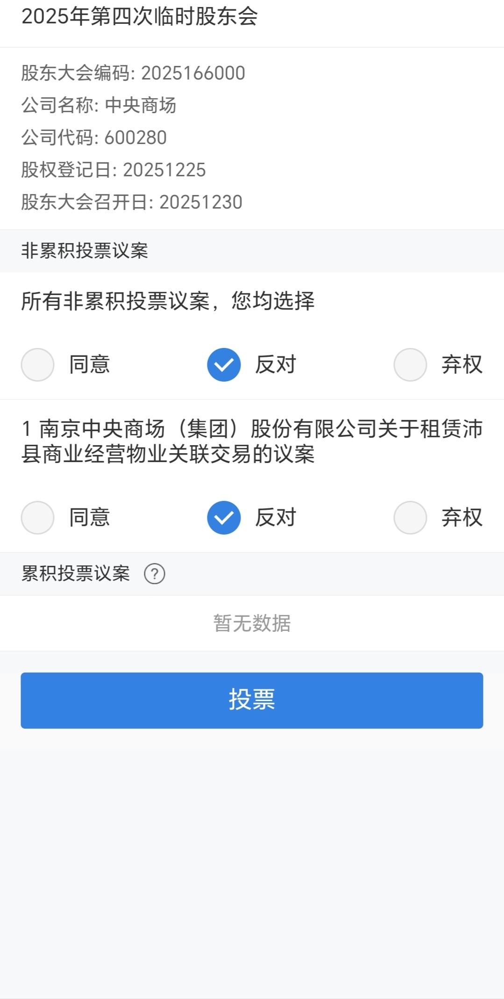
Task: Select 反对 for all non-cumulative proposals
Action: [x=224, y=365]
